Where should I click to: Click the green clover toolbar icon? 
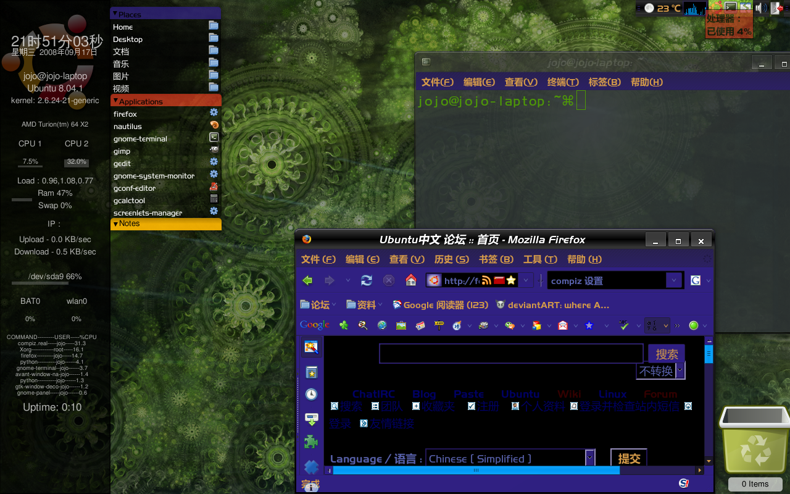344,325
